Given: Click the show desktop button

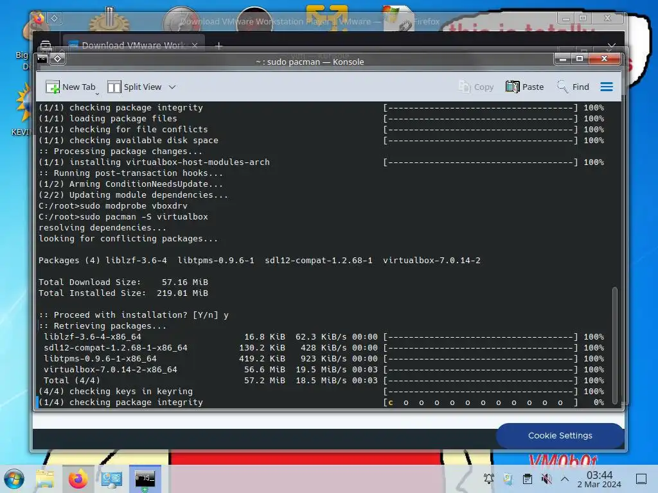Looking at the screenshot, I should [x=641, y=479].
